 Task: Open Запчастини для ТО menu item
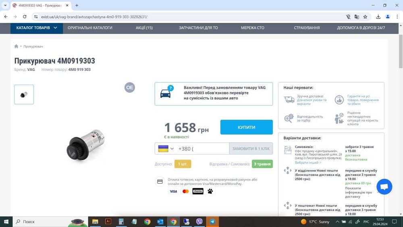click(x=198, y=28)
